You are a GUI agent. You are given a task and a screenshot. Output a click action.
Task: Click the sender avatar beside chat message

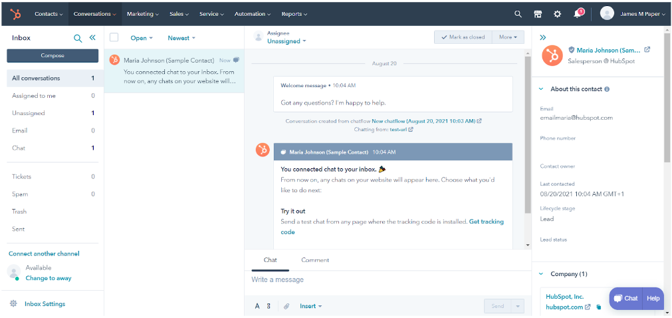coord(263,150)
